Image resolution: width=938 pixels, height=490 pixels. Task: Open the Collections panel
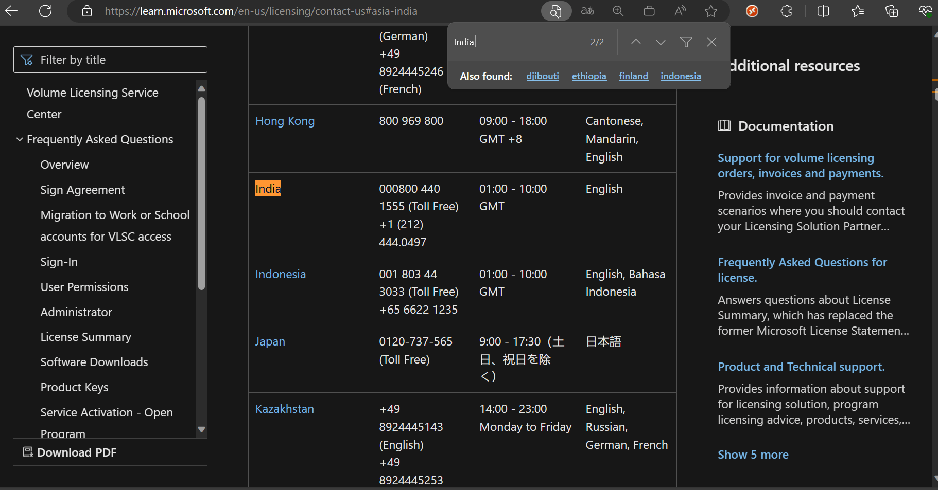[x=892, y=11]
